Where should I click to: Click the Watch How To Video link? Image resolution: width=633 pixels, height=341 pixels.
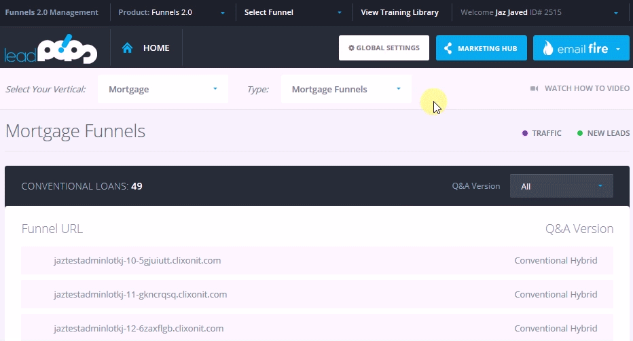click(580, 88)
